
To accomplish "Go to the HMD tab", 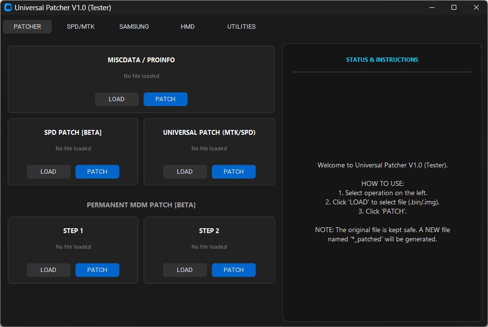I will pyautogui.click(x=188, y=27).
